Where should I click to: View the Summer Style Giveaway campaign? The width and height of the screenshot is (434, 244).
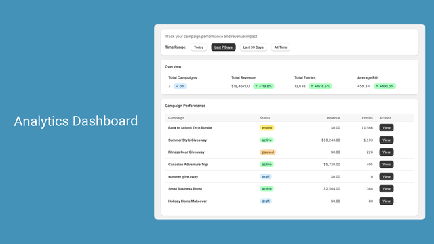(x=387, y=140)
